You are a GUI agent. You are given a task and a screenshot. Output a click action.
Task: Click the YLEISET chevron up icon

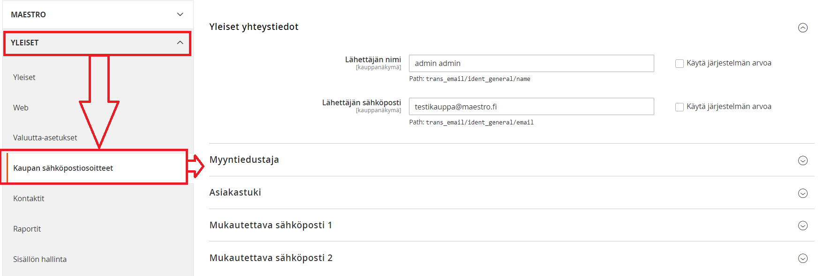(x=180, y=43)
